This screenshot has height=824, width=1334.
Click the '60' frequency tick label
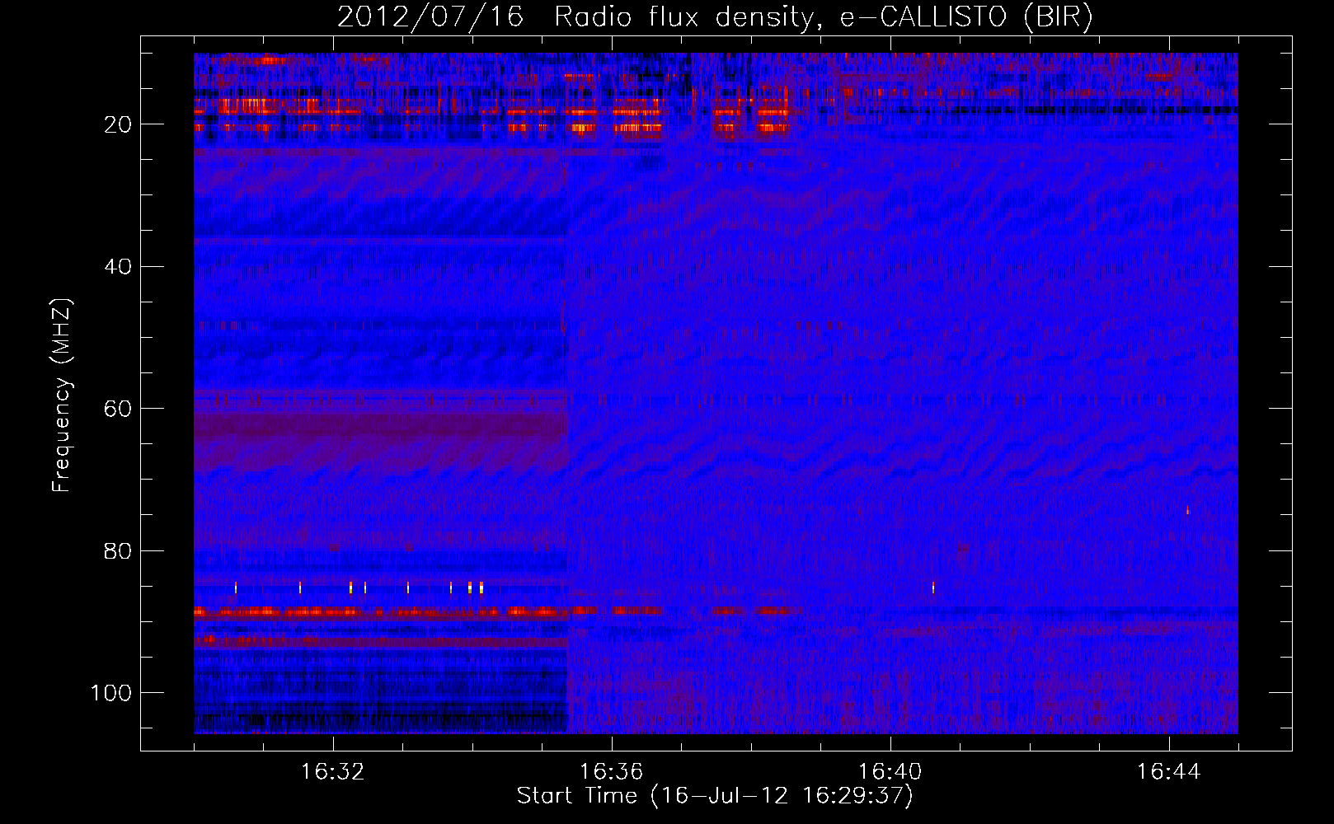pos(119,410)
